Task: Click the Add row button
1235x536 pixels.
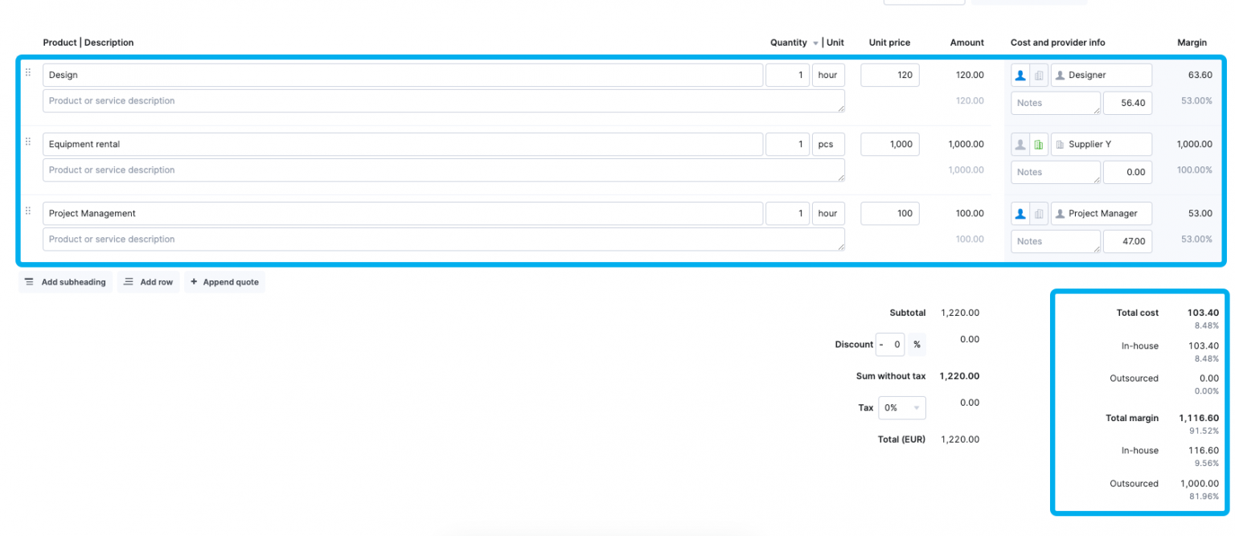Action: tap(148, 282)
